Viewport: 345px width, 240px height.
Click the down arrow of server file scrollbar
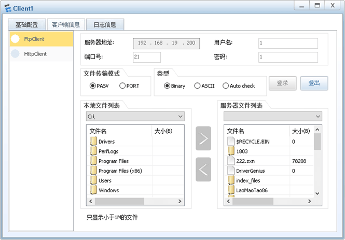pos(318,193)
